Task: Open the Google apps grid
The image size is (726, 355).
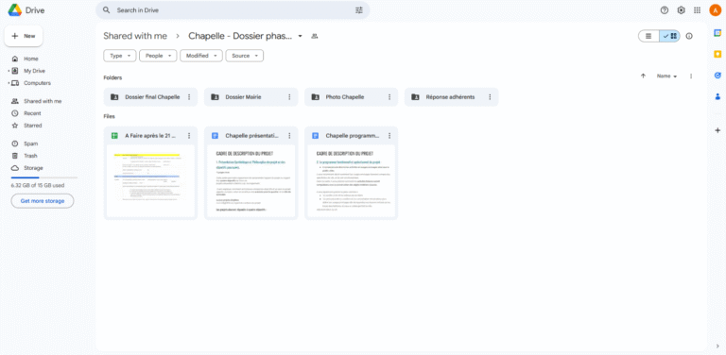Action: coord(698,10)
